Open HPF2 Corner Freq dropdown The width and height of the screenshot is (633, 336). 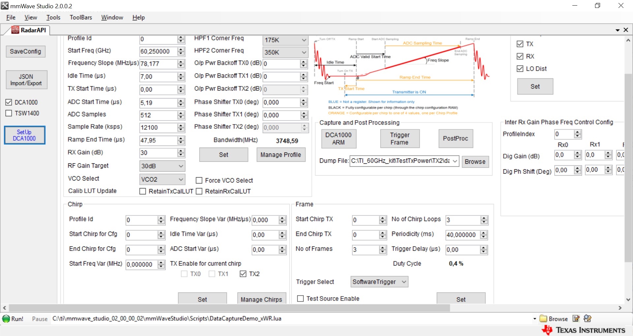tap(286, 52)
